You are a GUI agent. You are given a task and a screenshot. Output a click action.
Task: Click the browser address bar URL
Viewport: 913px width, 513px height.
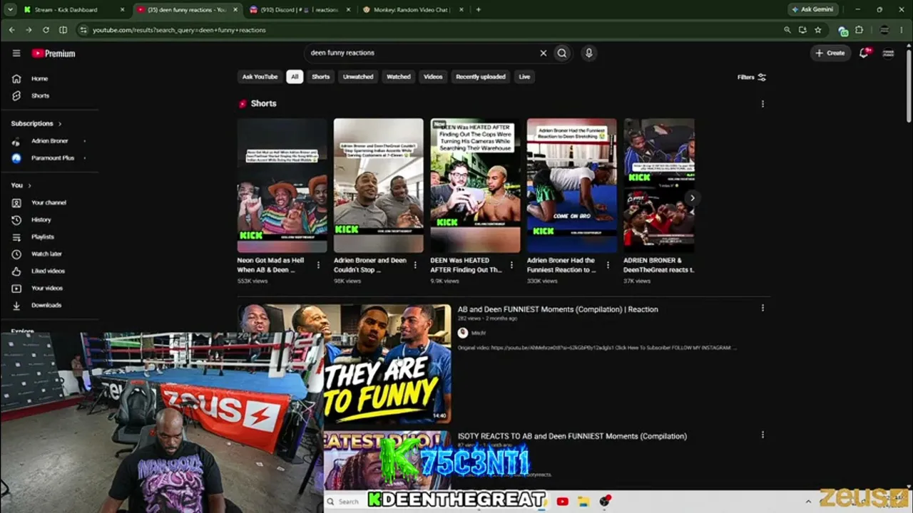tap(179, 30)
